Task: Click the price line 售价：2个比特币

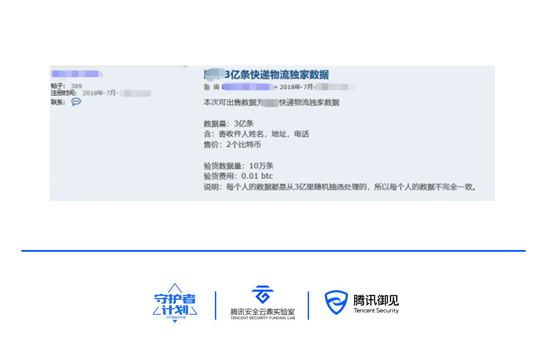Action: coord(232,144)
